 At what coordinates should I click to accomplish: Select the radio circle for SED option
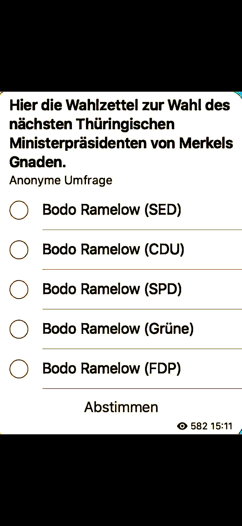click(x=19, y=210)
